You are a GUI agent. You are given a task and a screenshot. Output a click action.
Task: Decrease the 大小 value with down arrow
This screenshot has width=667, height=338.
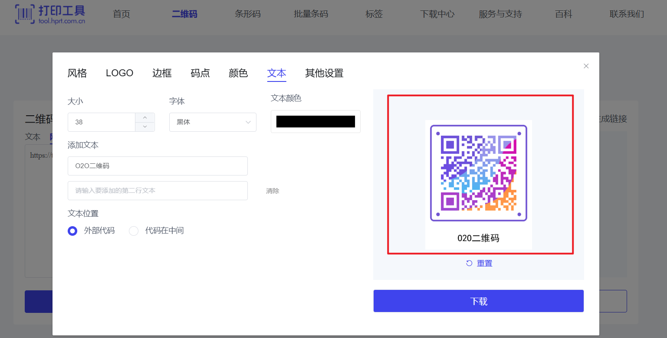click(145, 127)
